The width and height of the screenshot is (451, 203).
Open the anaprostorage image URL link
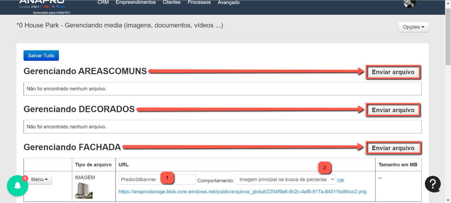coord(242,192)
